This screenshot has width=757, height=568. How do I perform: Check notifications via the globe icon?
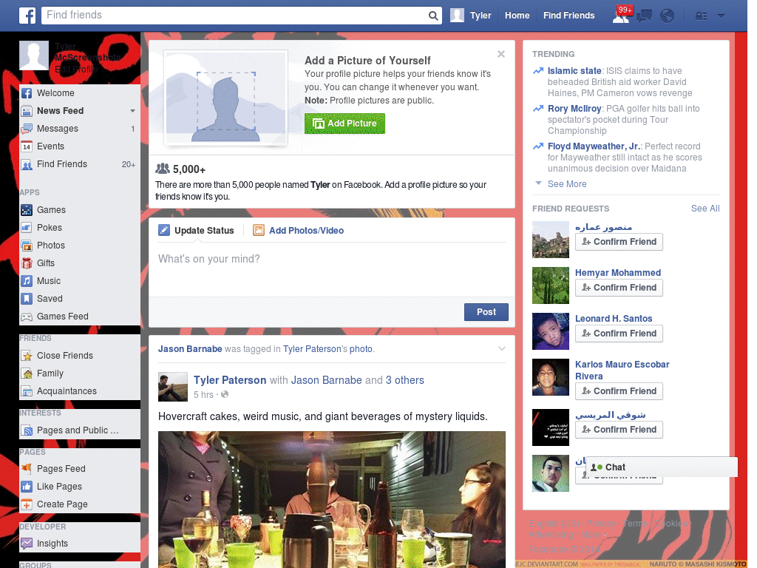pos(667,16)
